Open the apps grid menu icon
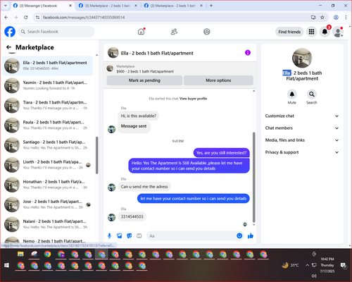 [x=311, y=32]
